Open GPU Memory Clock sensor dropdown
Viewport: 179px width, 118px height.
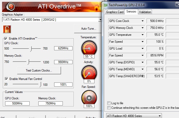pos(142,28)
